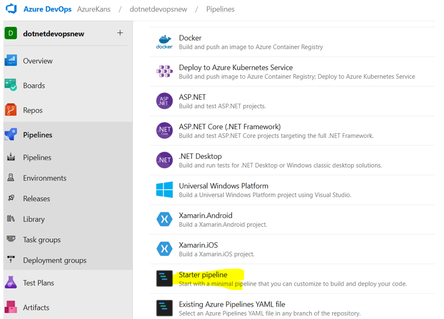The width and height of the screenshot is (444, 319).
Task: Click the Test Plans beaker icon
Action: tap(11, 282)
